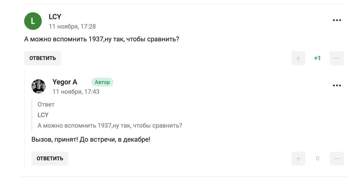Click the quoted reply text from LCY
Image resolution: width=355 pixels, height=177 pixels.
(109, 126)
